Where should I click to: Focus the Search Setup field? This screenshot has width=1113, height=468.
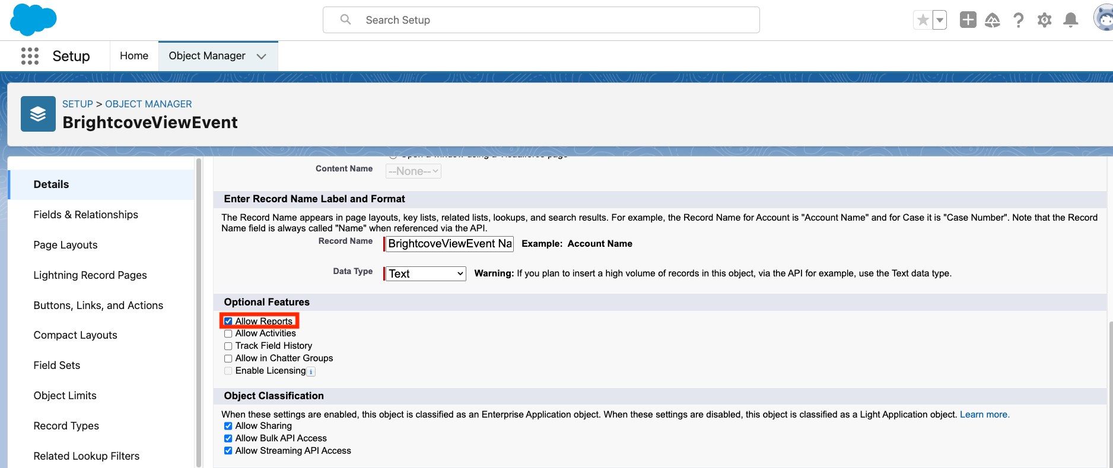tap(541, 20)
